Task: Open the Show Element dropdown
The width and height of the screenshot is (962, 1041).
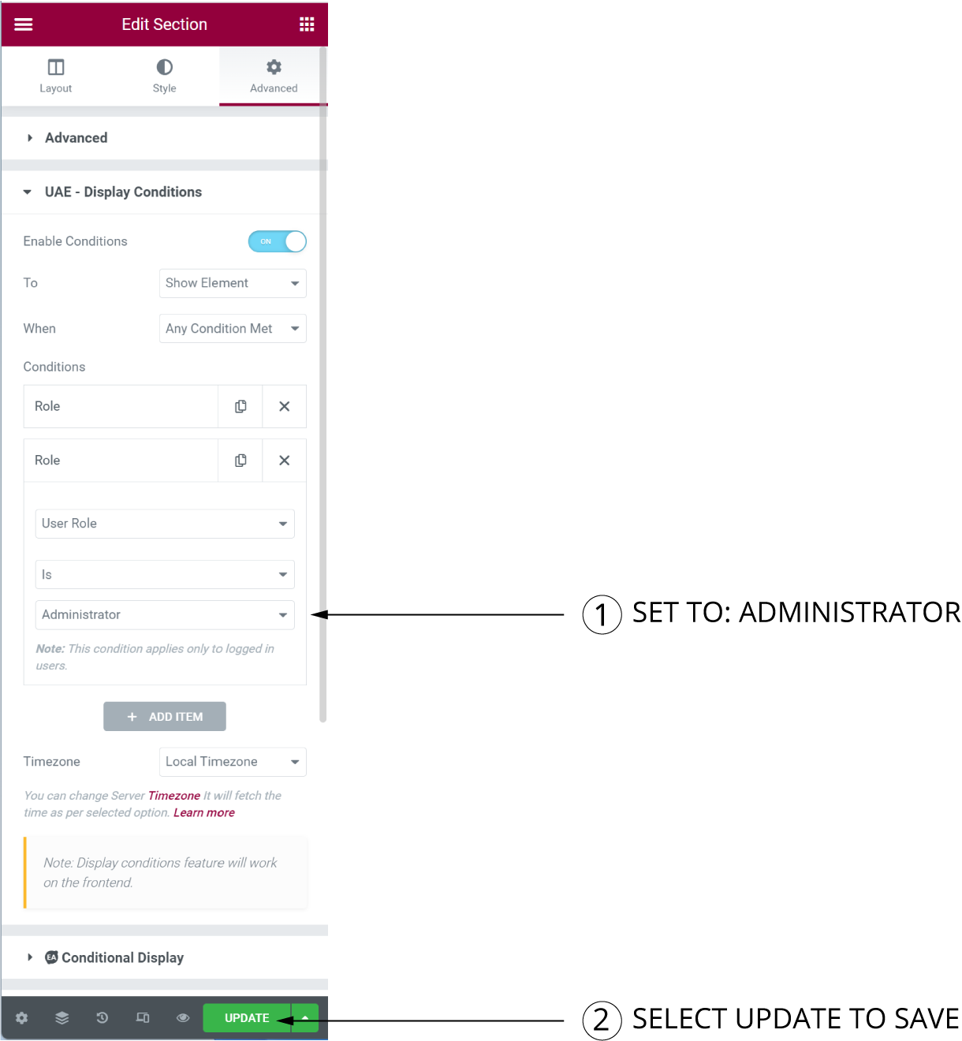Action: (x=233, y=283)
